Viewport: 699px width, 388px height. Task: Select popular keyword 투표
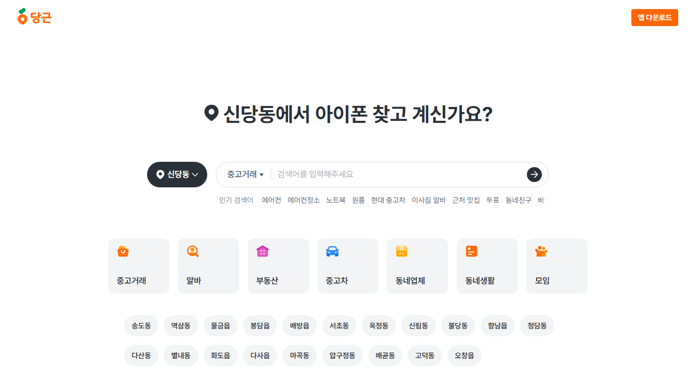click(493, 201)
